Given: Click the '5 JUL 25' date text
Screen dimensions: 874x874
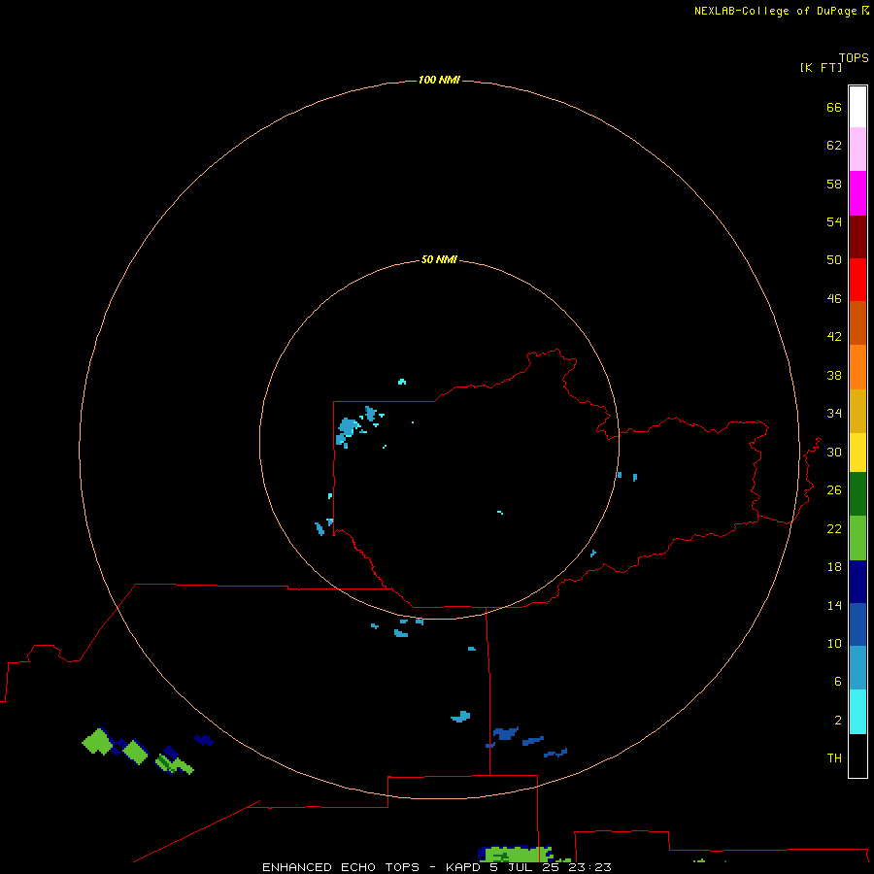Looking at the screenshot, I should click(x=524, y=867).
